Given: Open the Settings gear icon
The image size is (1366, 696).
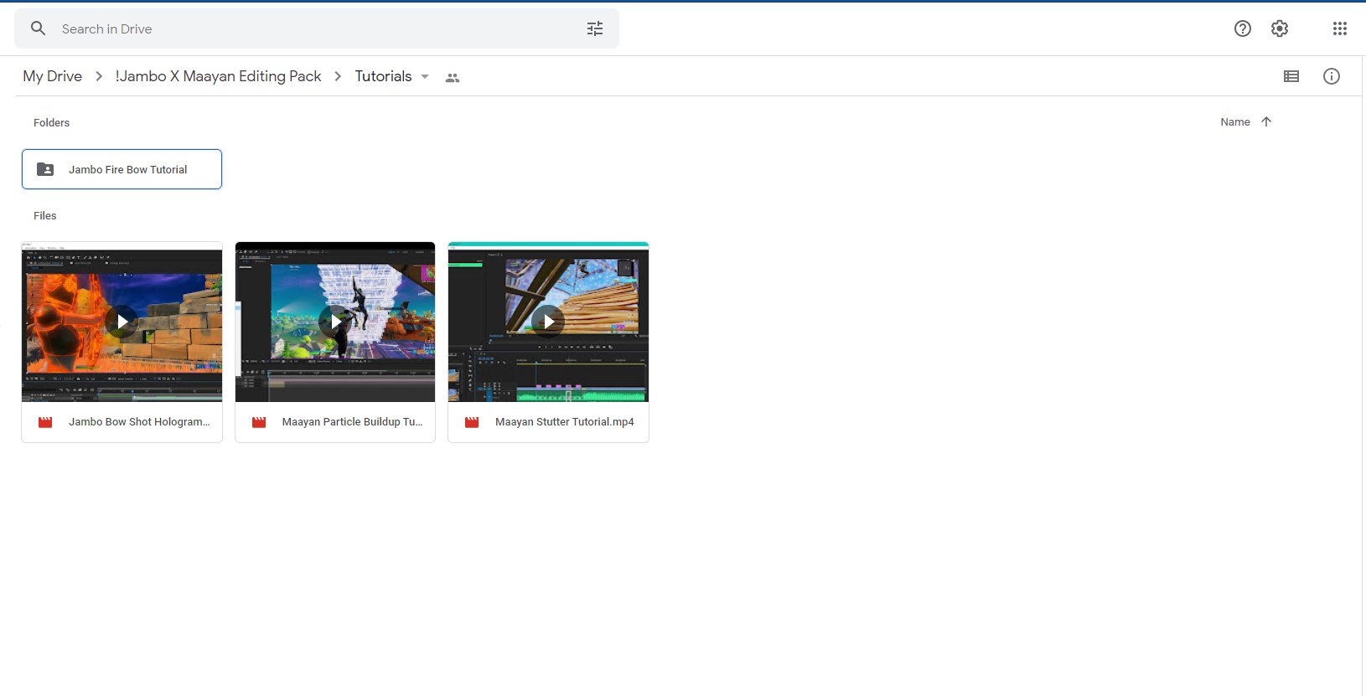Looking at the screenshot, I should point(1280,28).
